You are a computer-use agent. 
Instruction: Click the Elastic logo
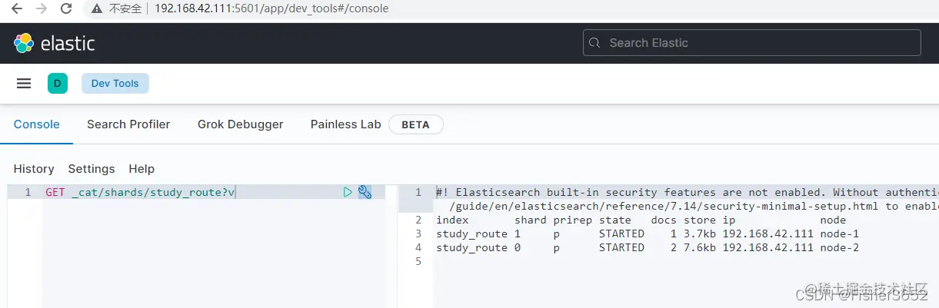[x=54, y=43]
